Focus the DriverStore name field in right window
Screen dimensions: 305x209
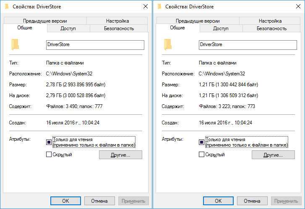pos(248,45)
